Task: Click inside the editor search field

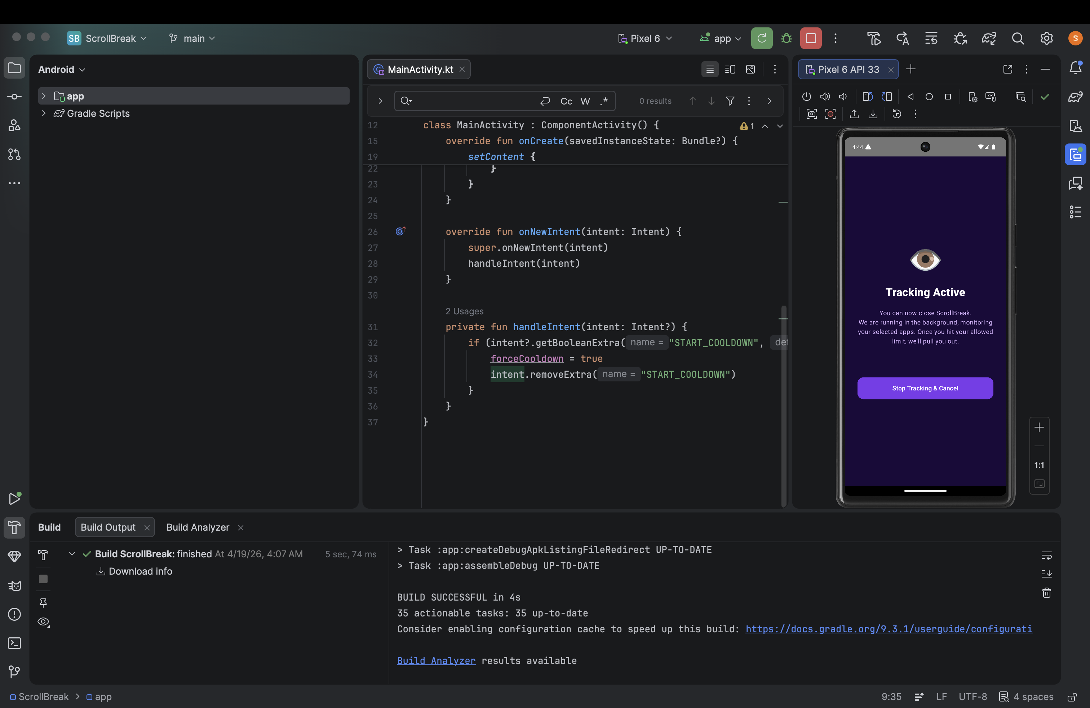Action: [472, 101]
